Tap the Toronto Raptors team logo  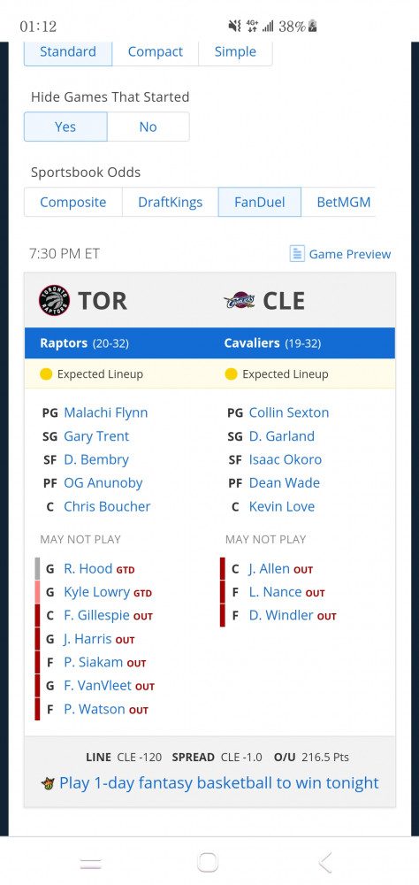pos(54,300)
